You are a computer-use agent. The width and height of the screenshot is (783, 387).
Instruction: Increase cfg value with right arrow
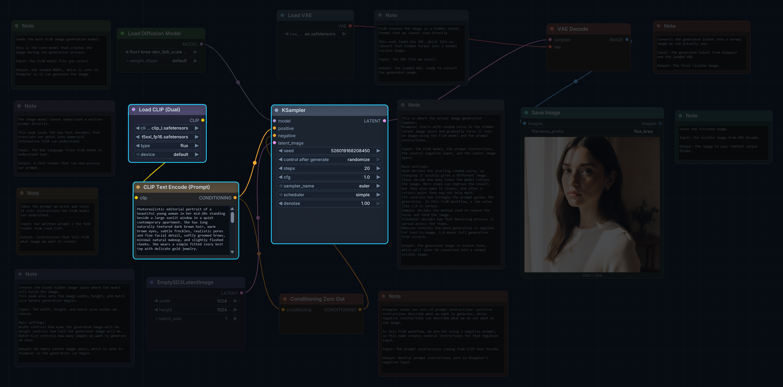click(x=378, y=177)
